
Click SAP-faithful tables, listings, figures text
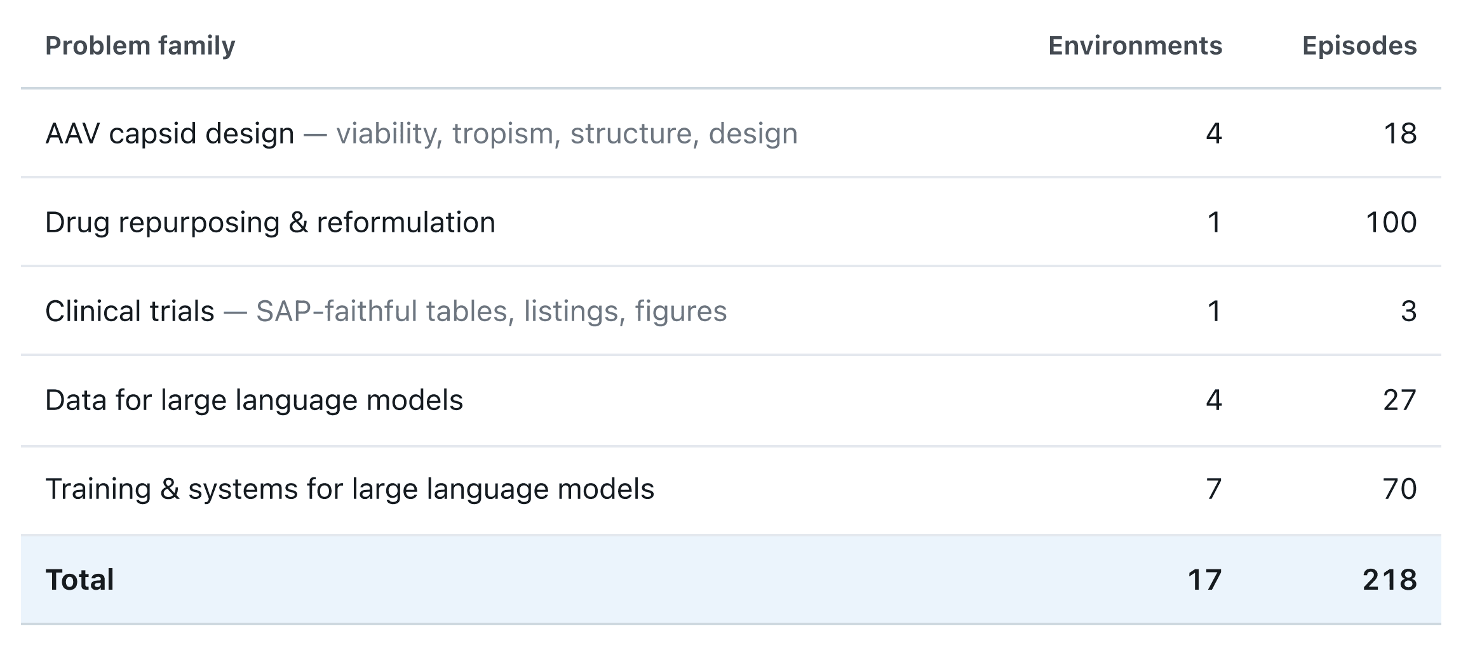click(x=491, y=311)
